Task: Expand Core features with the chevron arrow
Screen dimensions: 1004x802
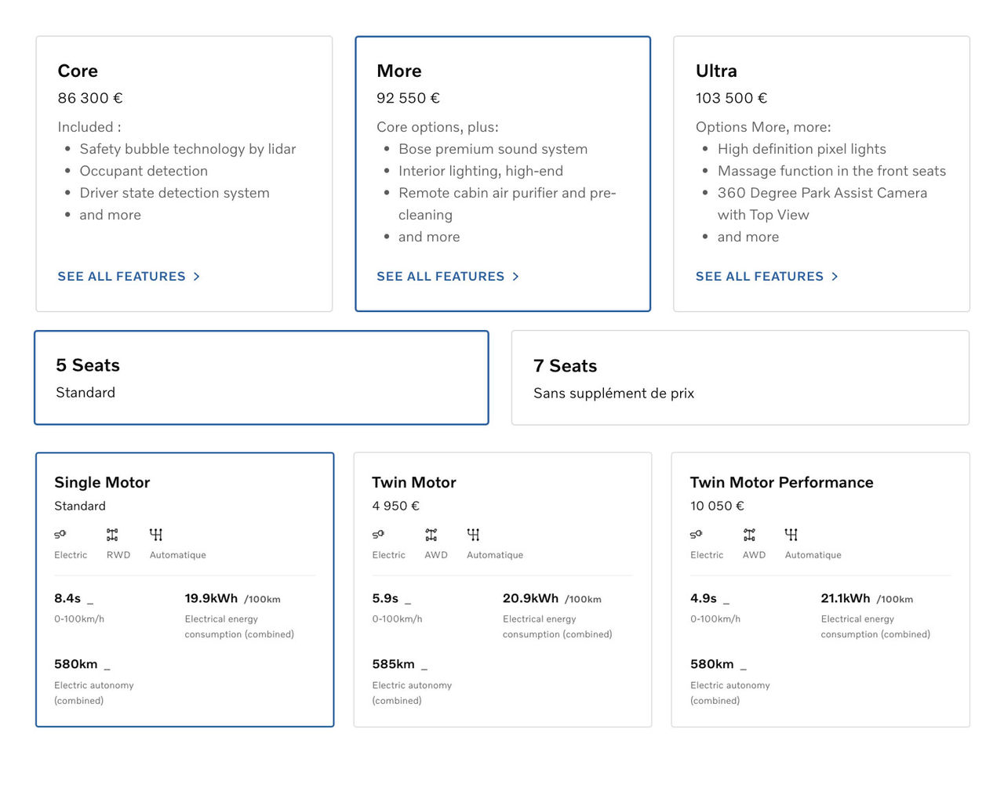Action: coord(197,277)
